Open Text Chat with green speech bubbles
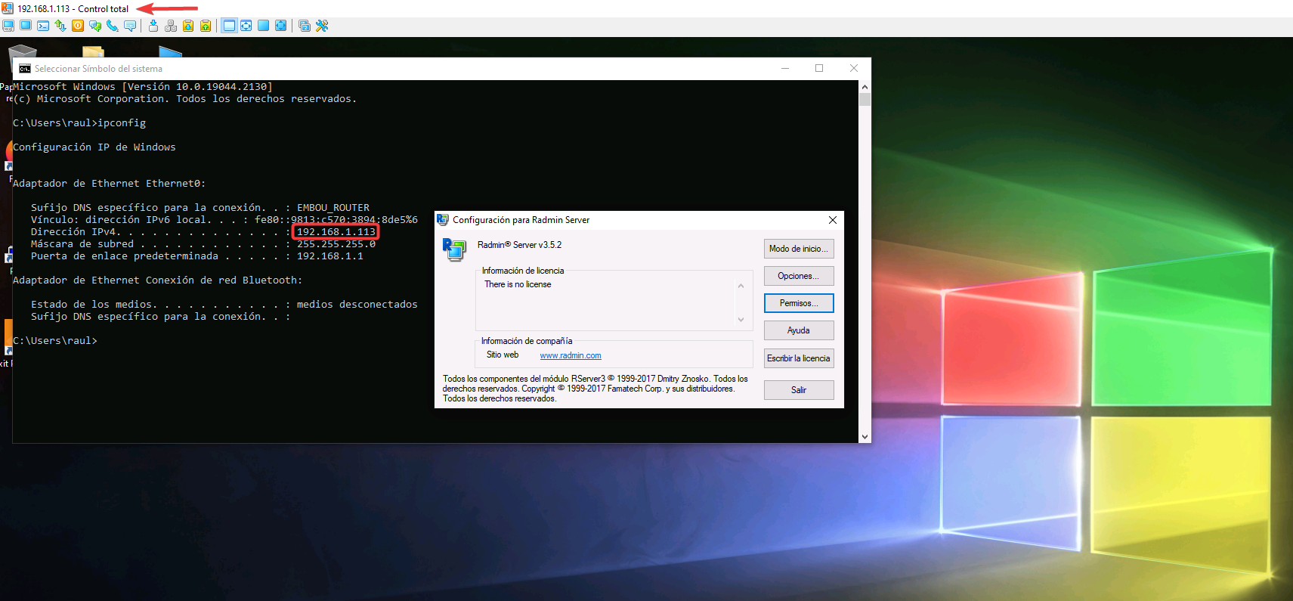 [95, 26]
